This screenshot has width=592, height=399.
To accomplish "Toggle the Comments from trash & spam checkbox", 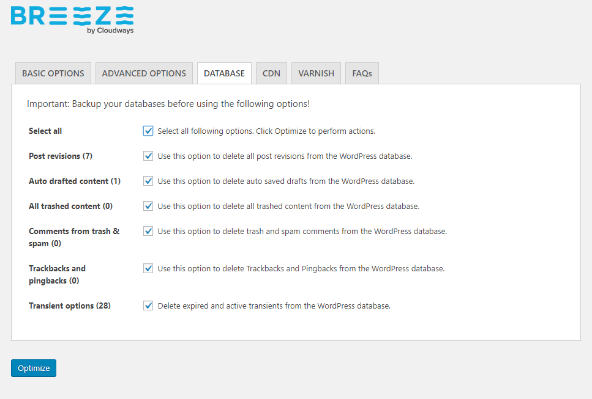I will coord(148,231).
